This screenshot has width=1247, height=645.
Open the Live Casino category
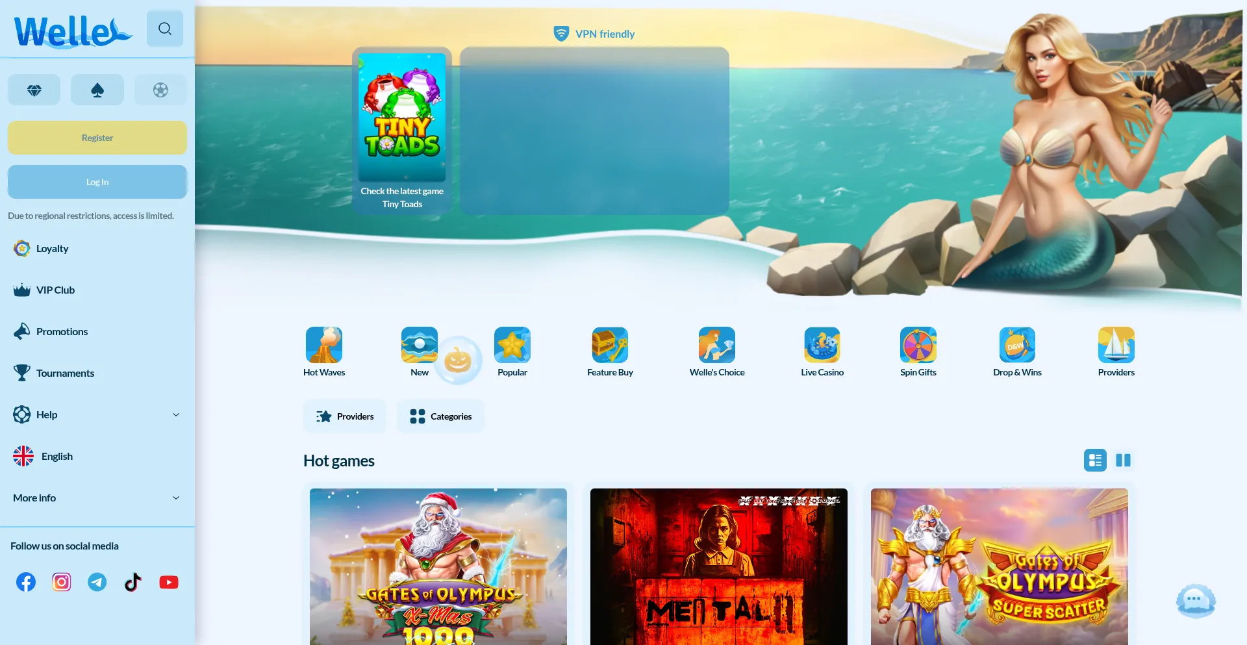(x=822, y=352)
